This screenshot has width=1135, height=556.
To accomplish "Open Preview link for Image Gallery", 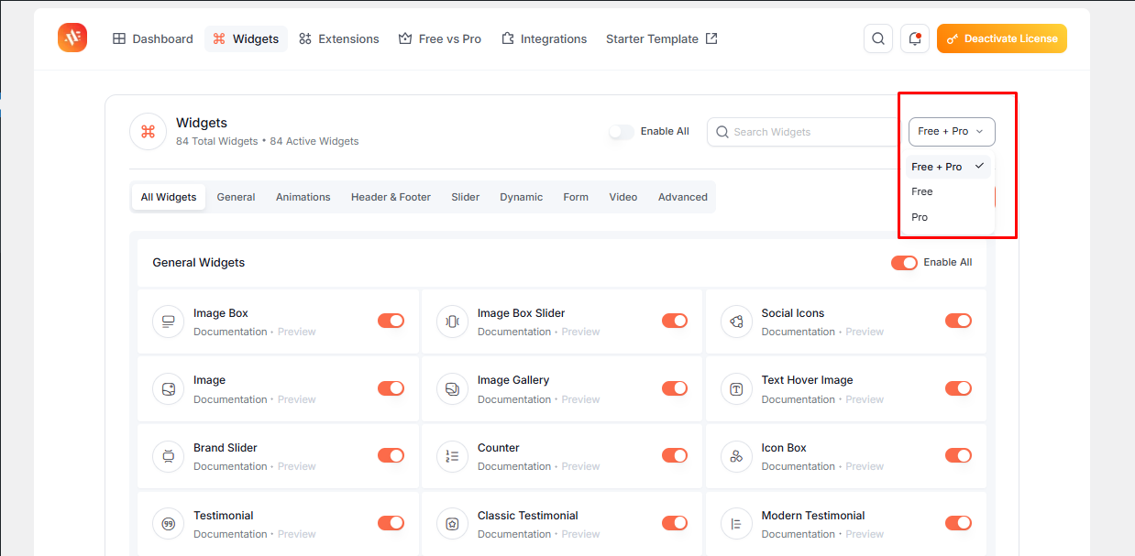I will [x=581, y=399].
